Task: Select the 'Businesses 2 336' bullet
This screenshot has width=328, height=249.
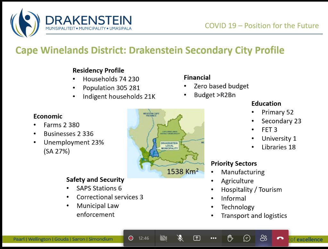Action: point(69,134)
